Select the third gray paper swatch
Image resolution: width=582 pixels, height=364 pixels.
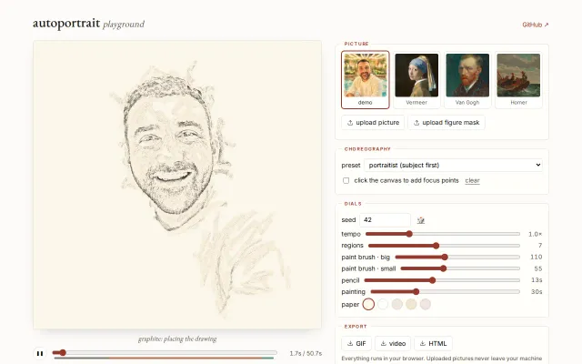[x=396, y=304]
